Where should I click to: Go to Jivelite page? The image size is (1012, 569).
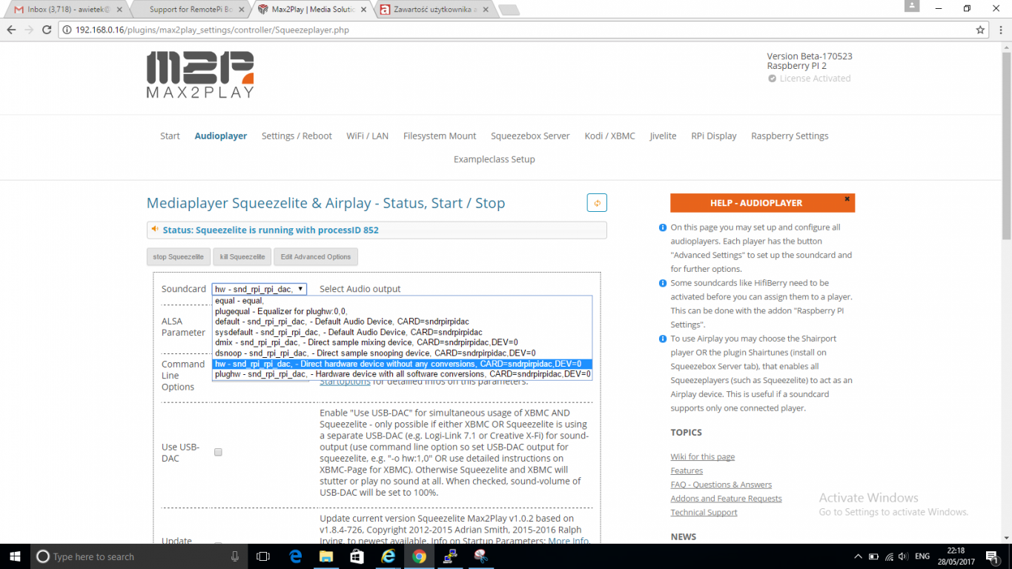click(663, 136)
